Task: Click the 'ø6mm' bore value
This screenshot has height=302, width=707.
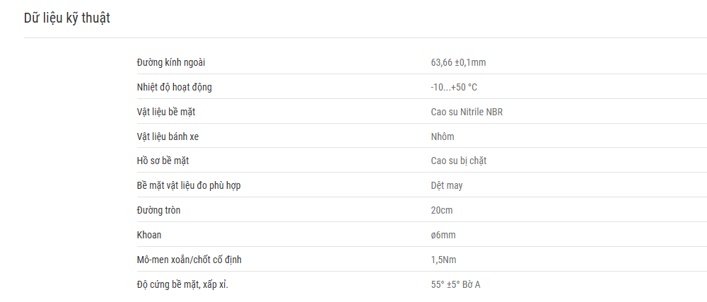Action: (x=444, y=236)
